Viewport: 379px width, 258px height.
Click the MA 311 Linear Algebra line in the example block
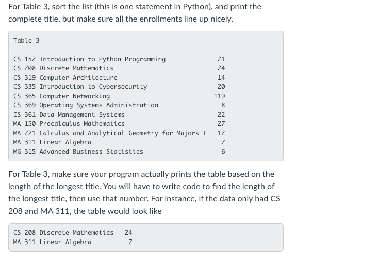[x=73, y=242]
